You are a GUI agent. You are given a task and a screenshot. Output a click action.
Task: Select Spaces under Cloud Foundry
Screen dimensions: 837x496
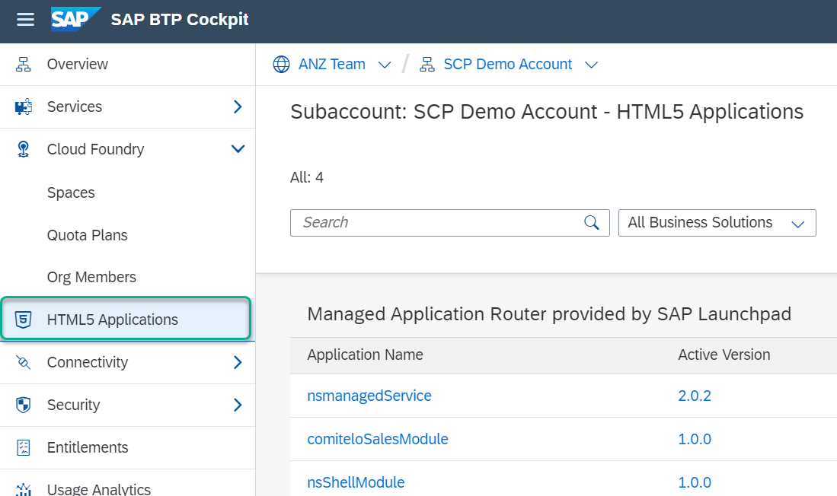[x=71, y=192]
